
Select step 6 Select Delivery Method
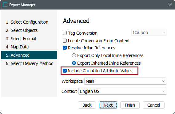(29, 63)
